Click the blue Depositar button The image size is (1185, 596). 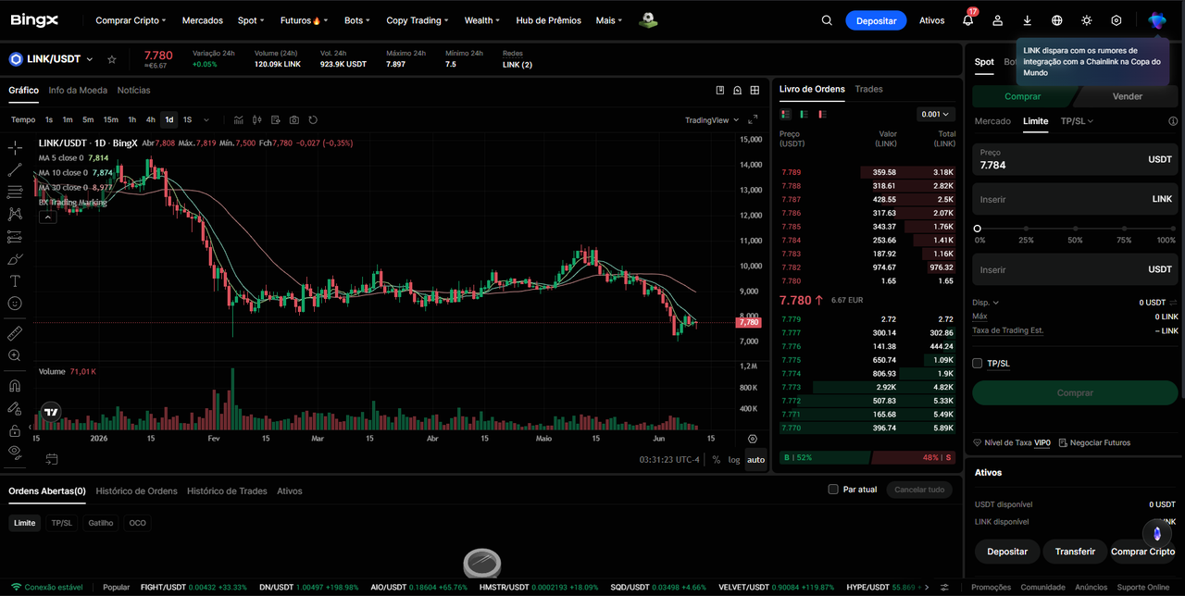click(876, 20)
